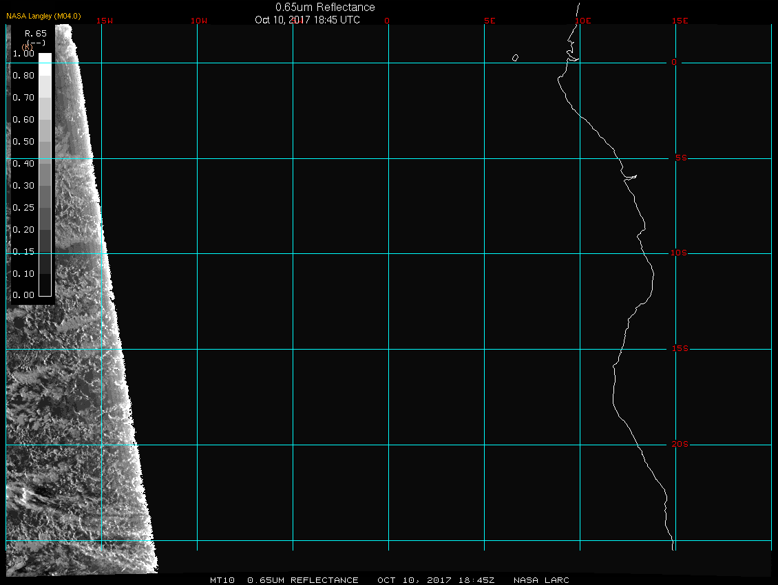This screenshot has height=585, width=778.
Task: Click the 15W longitude label
Action: (x=105, y=21)
